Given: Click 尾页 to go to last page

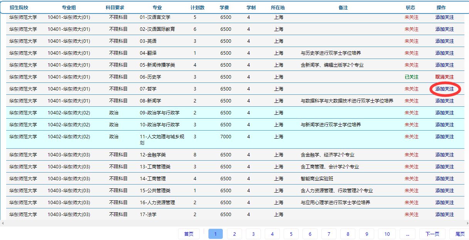Looking at the screenshot, I should click(x=459, y=234).
